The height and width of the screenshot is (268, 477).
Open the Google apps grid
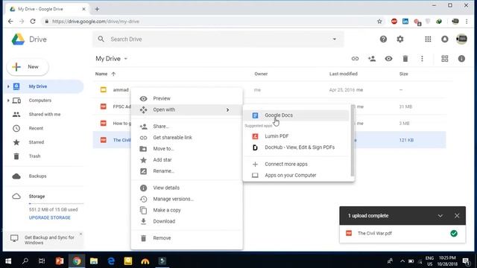(428, 39)
